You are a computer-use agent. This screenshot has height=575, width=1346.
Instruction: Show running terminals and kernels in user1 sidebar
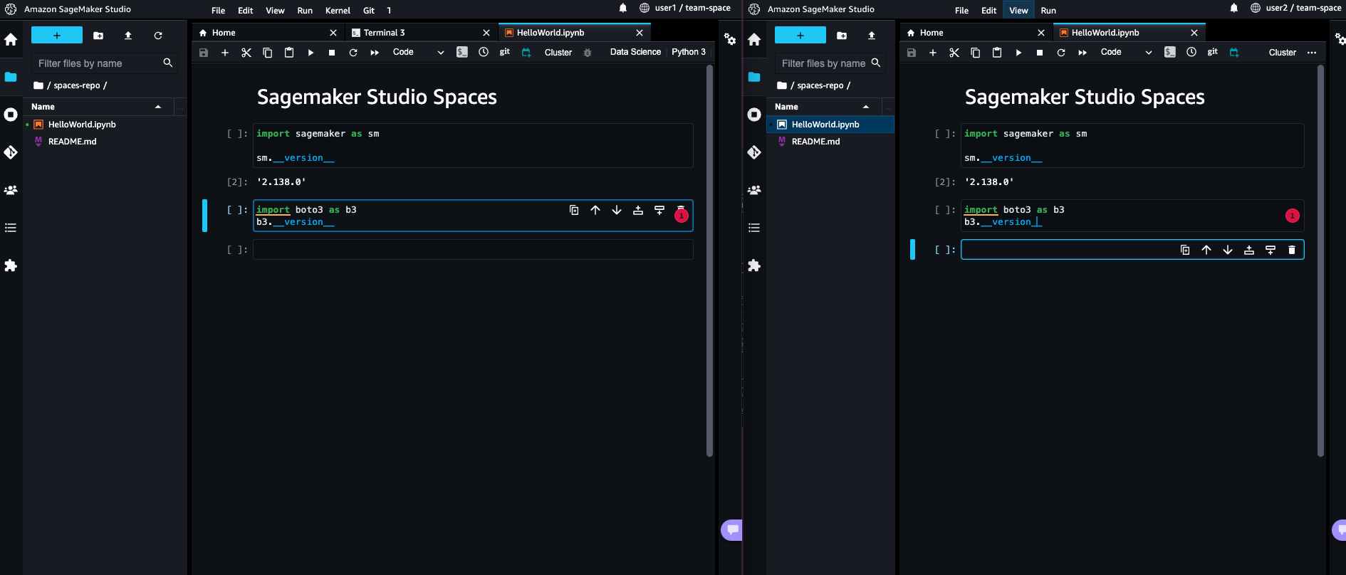tap(11, 115)
